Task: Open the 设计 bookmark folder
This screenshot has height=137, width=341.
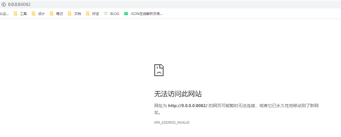Action: coord(38,14)
